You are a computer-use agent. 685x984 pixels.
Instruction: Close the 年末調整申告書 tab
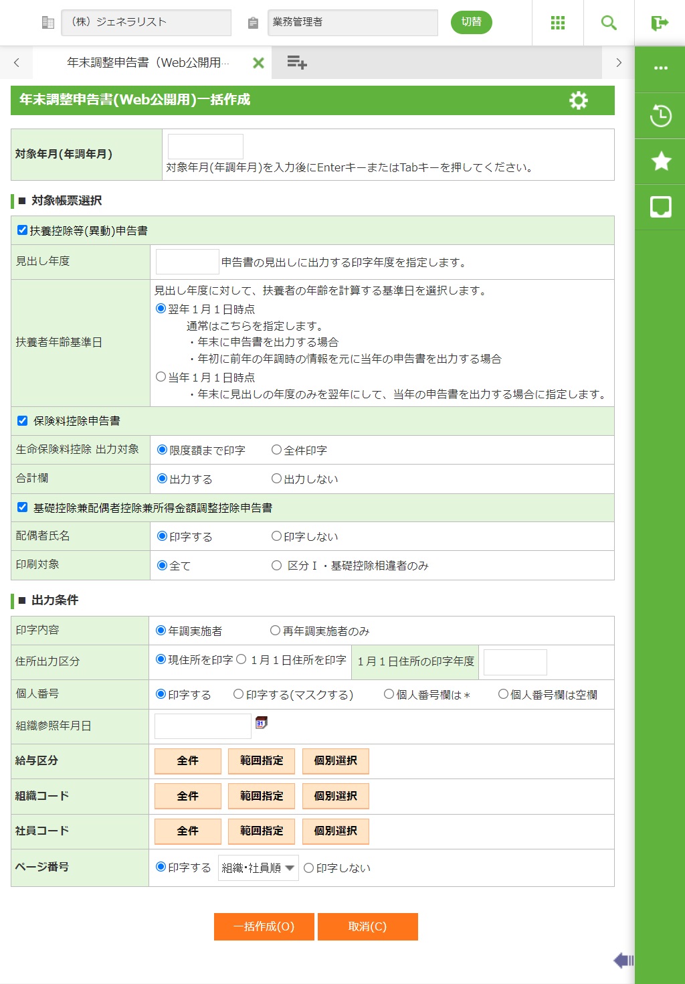pos(258,63)
